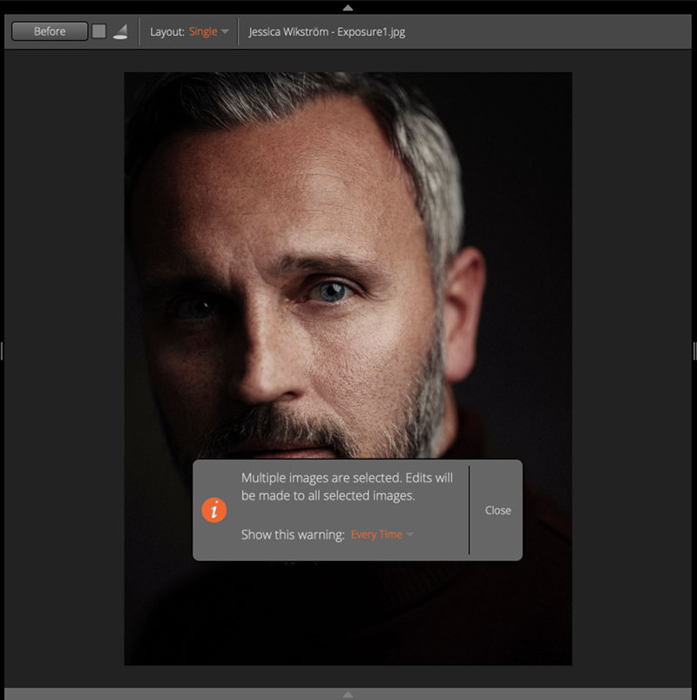The height and width of the screenshot is (700, 697).
Task: Close the multiple images warning
Action: [x=497, y=510]
